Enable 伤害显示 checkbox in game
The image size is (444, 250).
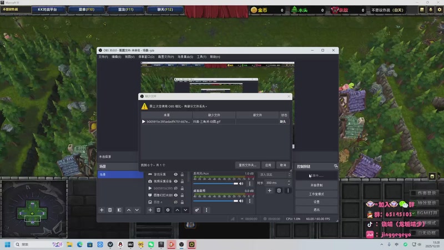413,193
